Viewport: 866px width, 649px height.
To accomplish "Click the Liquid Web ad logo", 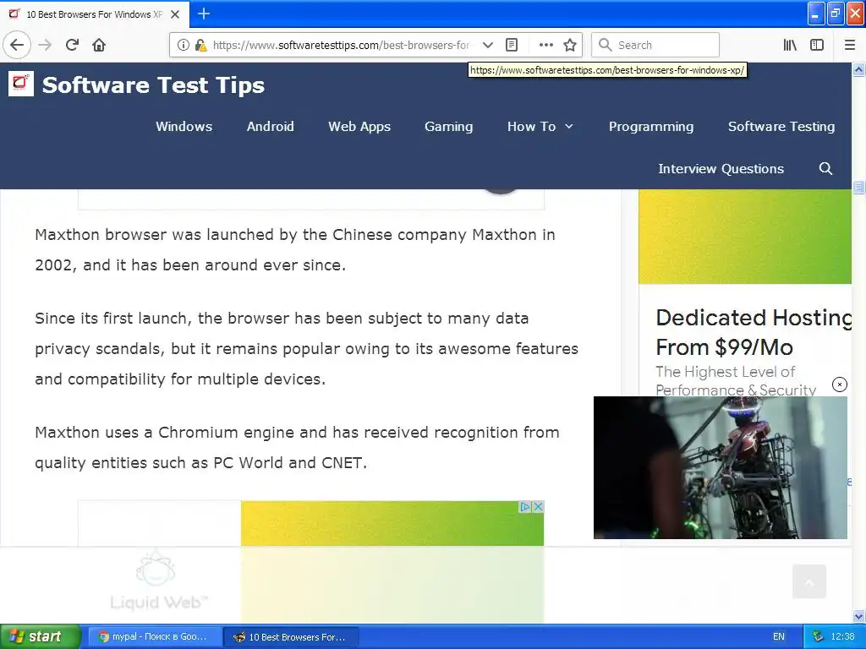I will [158, 580].
